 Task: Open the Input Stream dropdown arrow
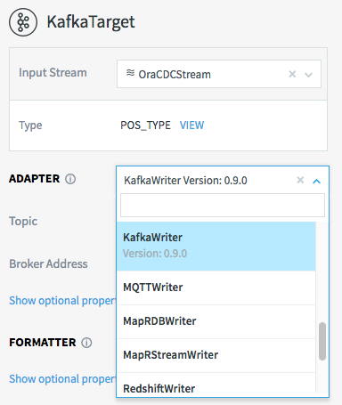309,75
